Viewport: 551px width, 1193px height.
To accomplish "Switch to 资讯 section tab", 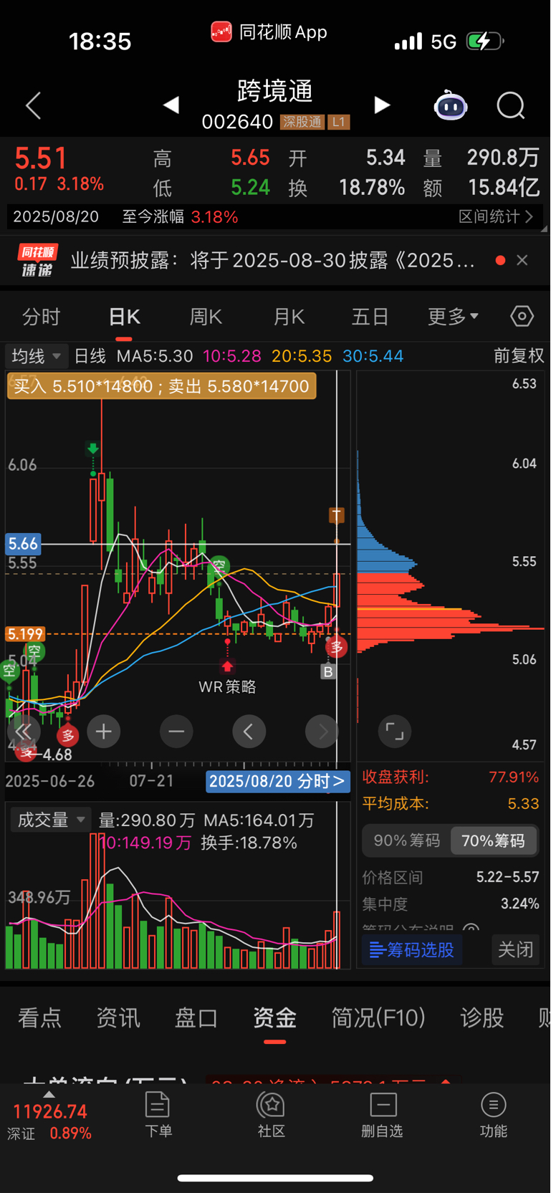I will pos(118,1017).
